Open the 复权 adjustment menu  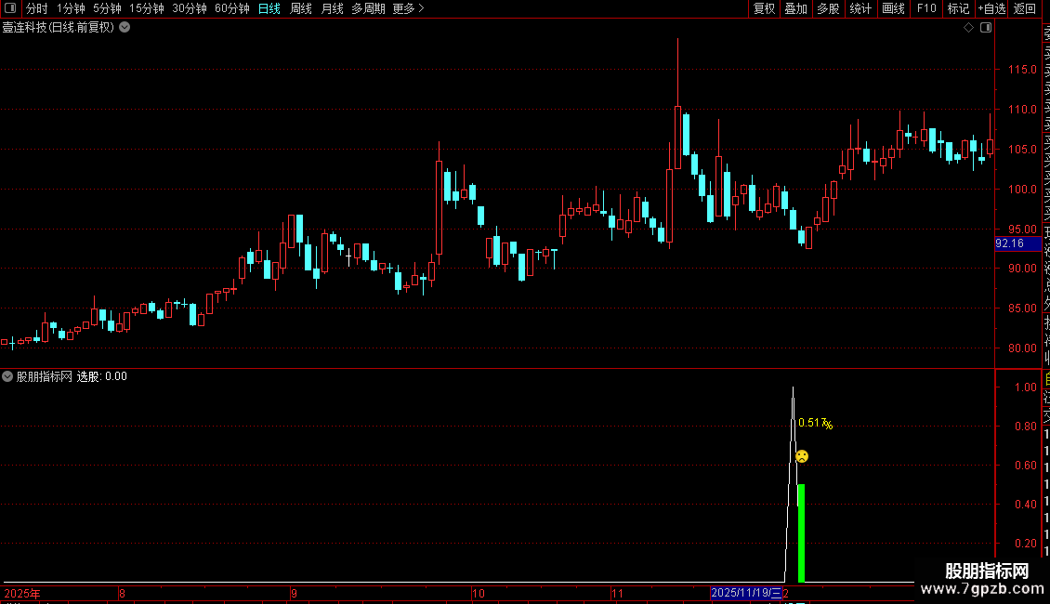click(764, 8)
